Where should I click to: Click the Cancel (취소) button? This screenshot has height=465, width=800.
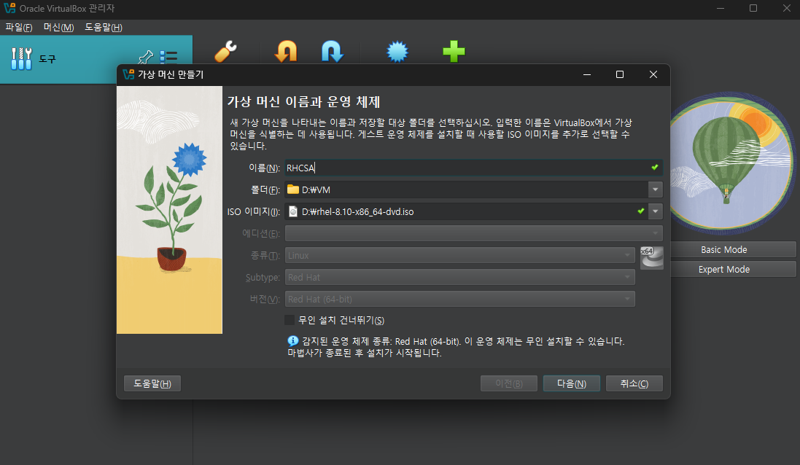point(634,383)
